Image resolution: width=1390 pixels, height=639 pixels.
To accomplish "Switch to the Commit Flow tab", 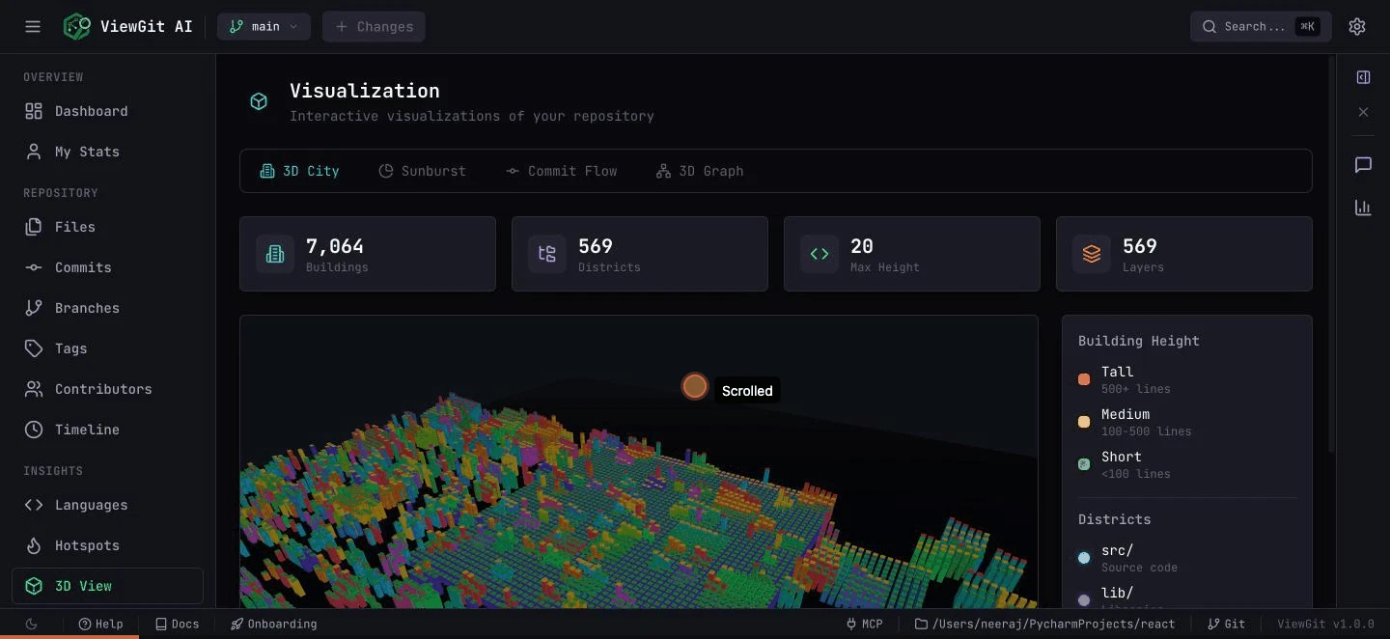I will coord(561,171).
